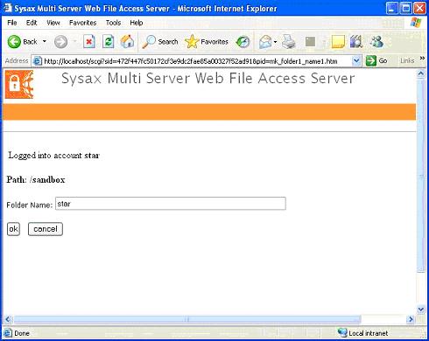Image resolution: width=429 pixels, height=341 pixels.
Task: Click the horizontal scrollbar thumb
Action: [x=186, y=319]
